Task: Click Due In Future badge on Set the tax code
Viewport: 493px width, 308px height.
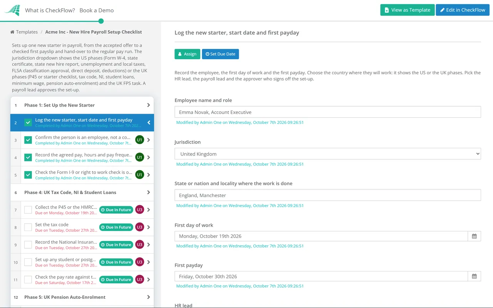Action: pyautogui.click(x=116, y=227)
